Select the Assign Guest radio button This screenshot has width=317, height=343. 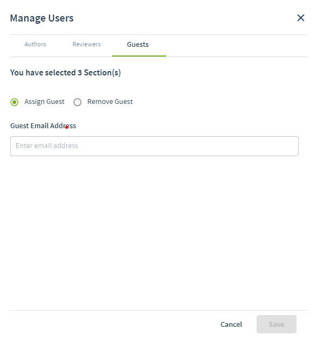point(15,102)
